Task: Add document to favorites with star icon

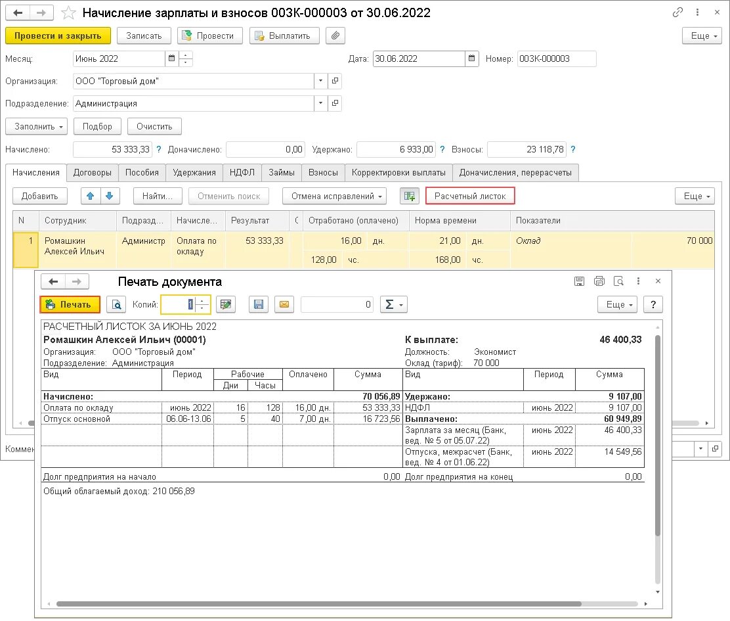Action: click(x=68, y=12)
